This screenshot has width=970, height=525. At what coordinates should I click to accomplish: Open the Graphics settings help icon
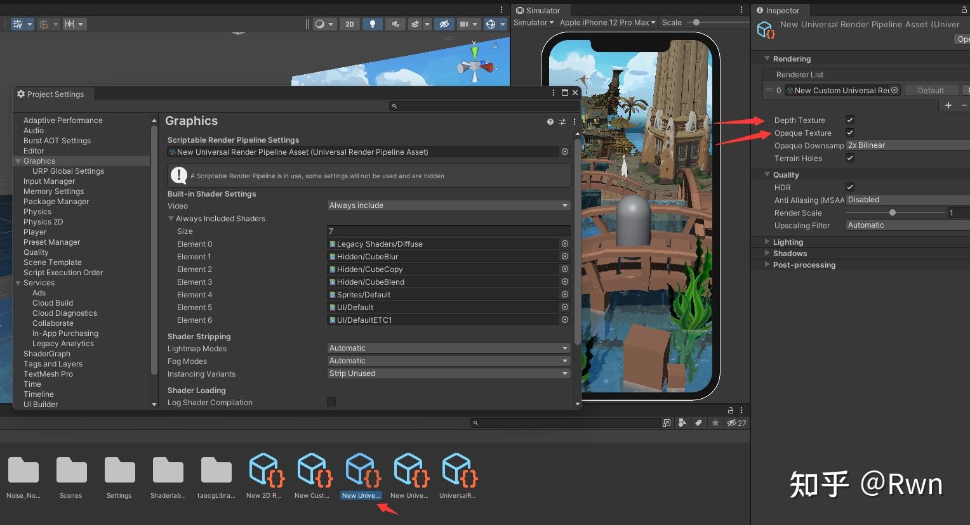tap(550, 122)
